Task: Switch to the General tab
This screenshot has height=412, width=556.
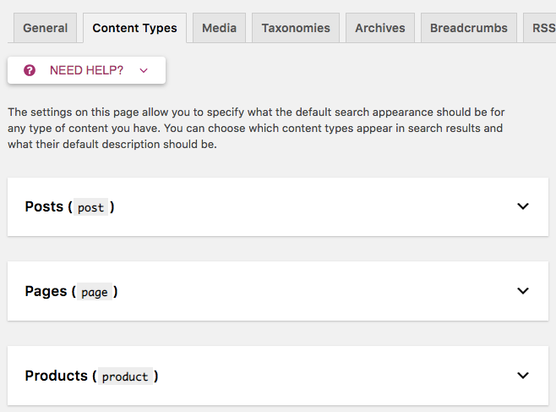Action: [x=46, y=28]
